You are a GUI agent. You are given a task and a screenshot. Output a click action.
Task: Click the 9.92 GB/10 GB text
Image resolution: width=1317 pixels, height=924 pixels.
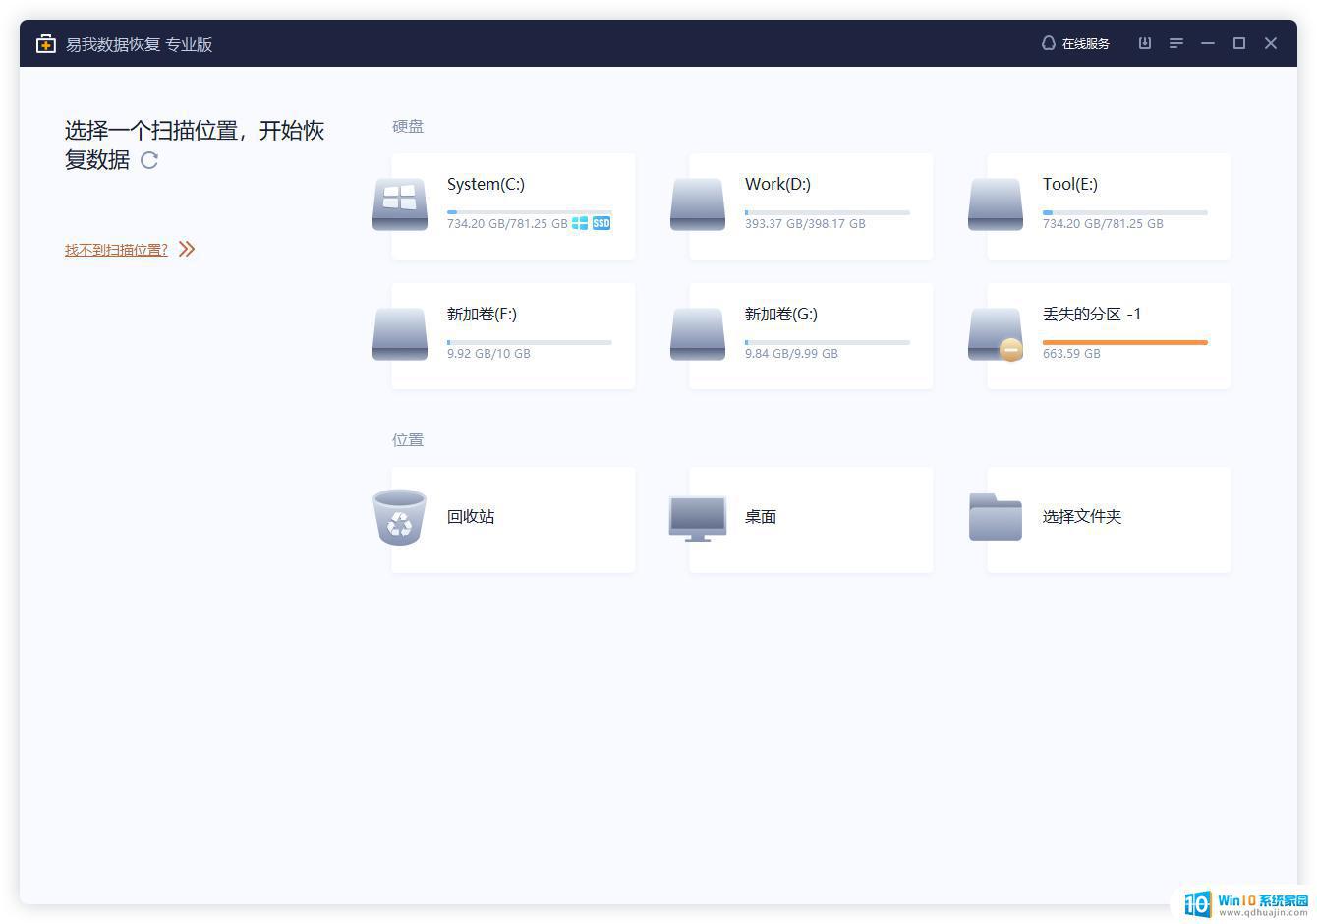(x=488, y=354)
